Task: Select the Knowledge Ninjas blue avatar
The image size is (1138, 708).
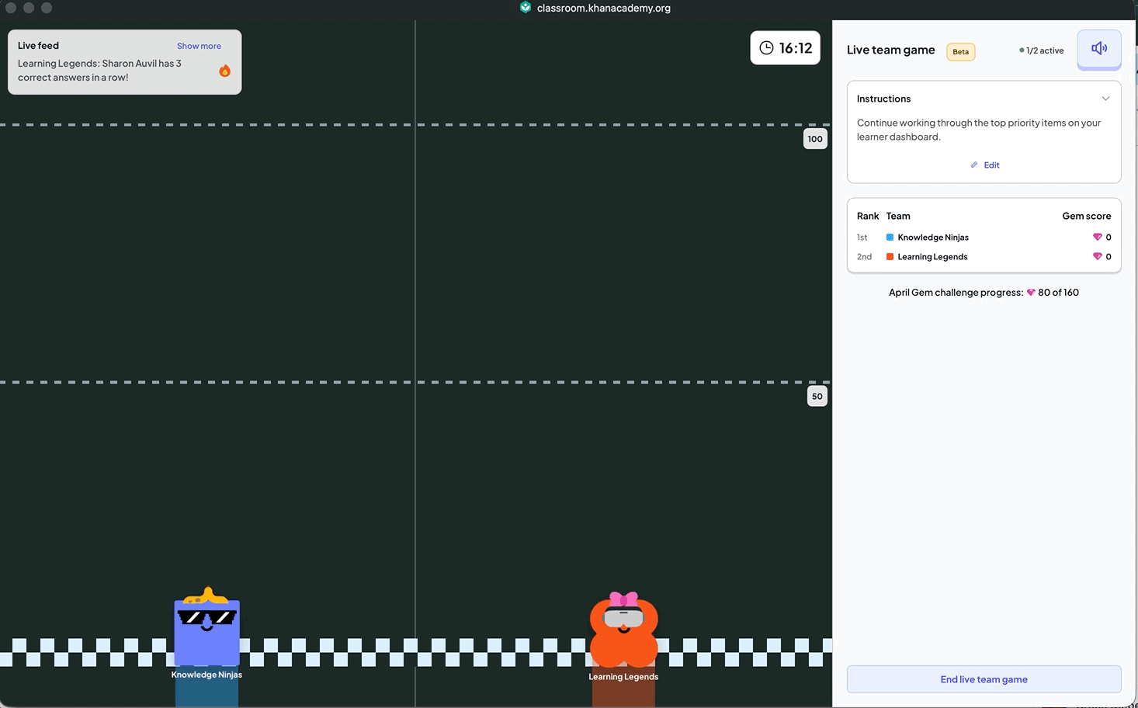Action: [206, 627]
